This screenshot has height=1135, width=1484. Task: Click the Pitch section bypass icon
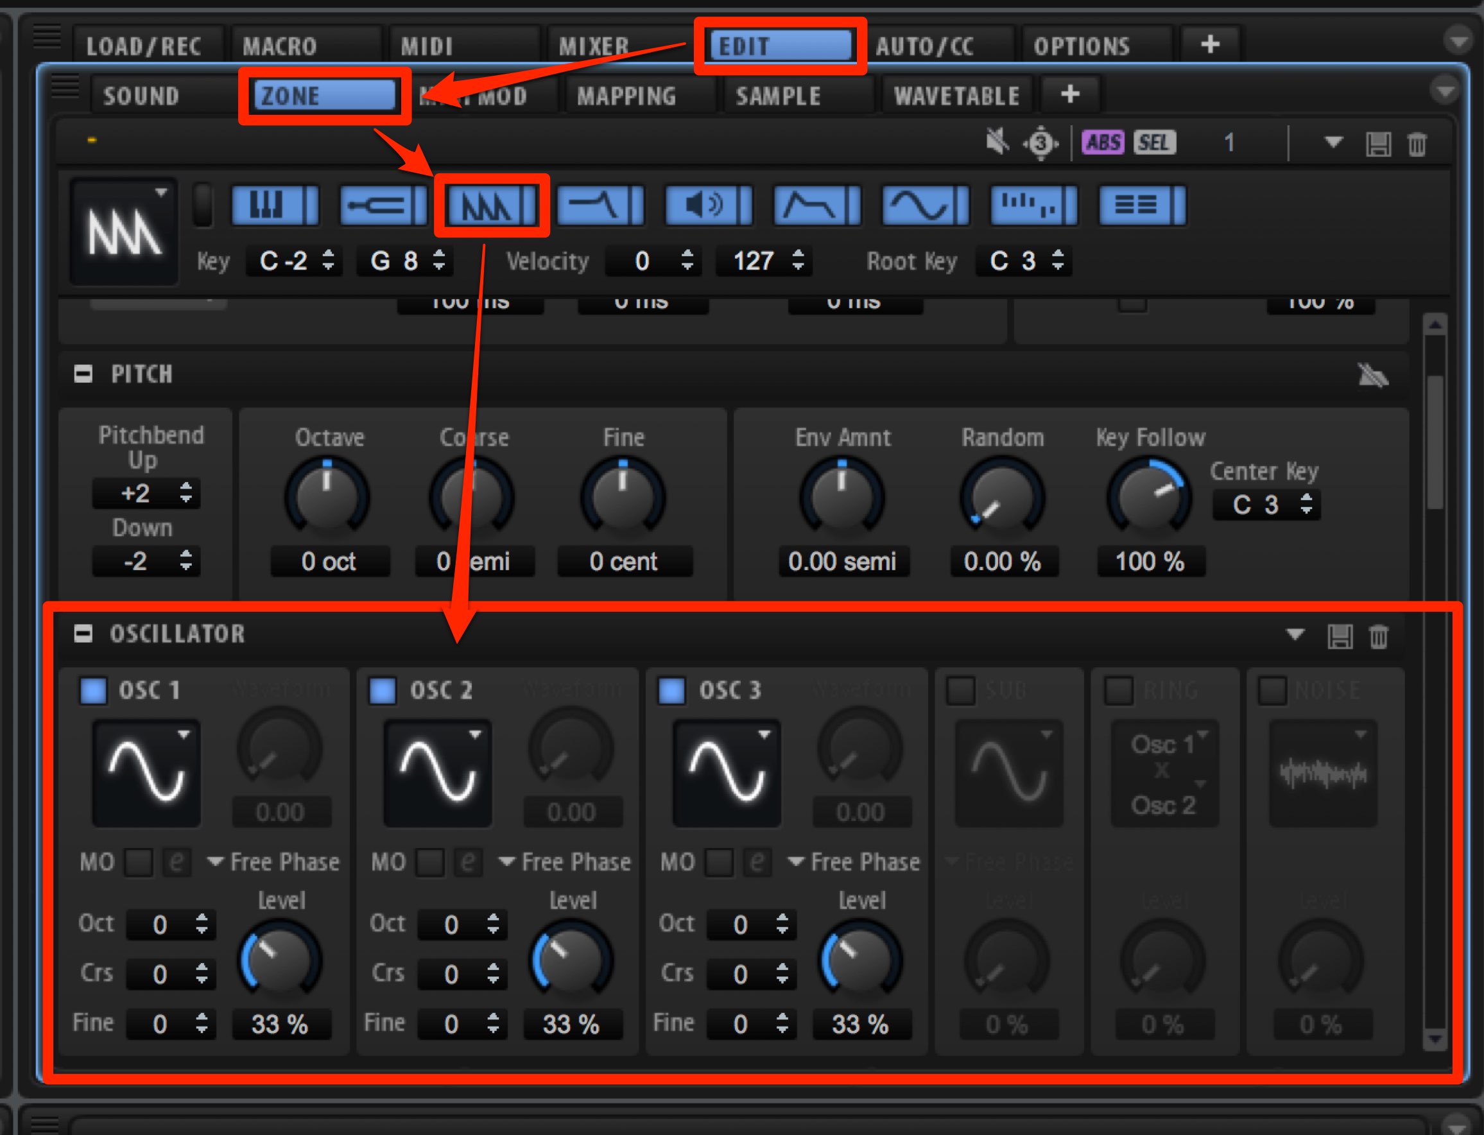pos(1372,376)
